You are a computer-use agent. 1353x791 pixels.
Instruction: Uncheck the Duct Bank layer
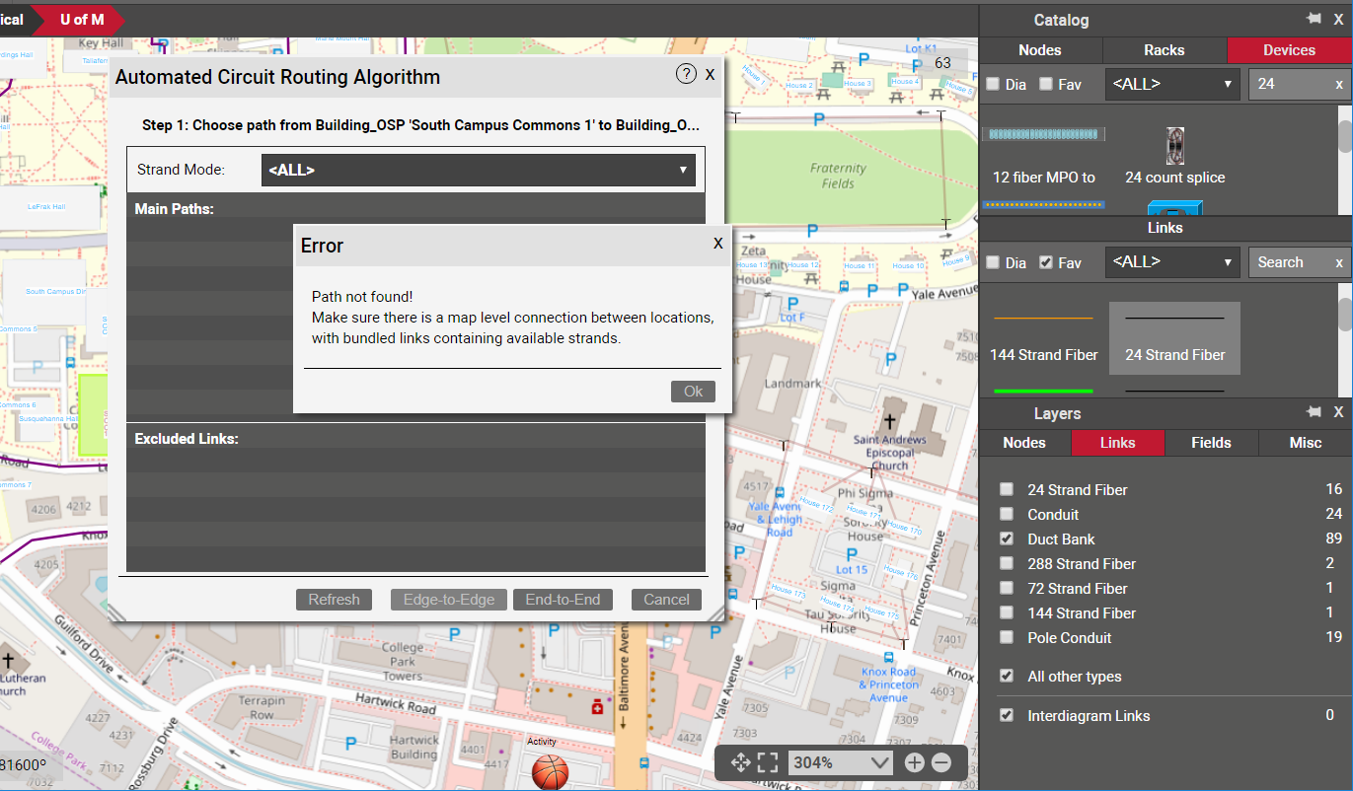click(x=1006, y=539)
